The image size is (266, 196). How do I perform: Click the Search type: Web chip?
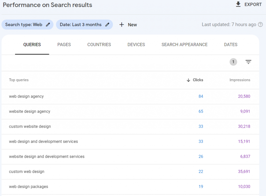coord(24,25)
